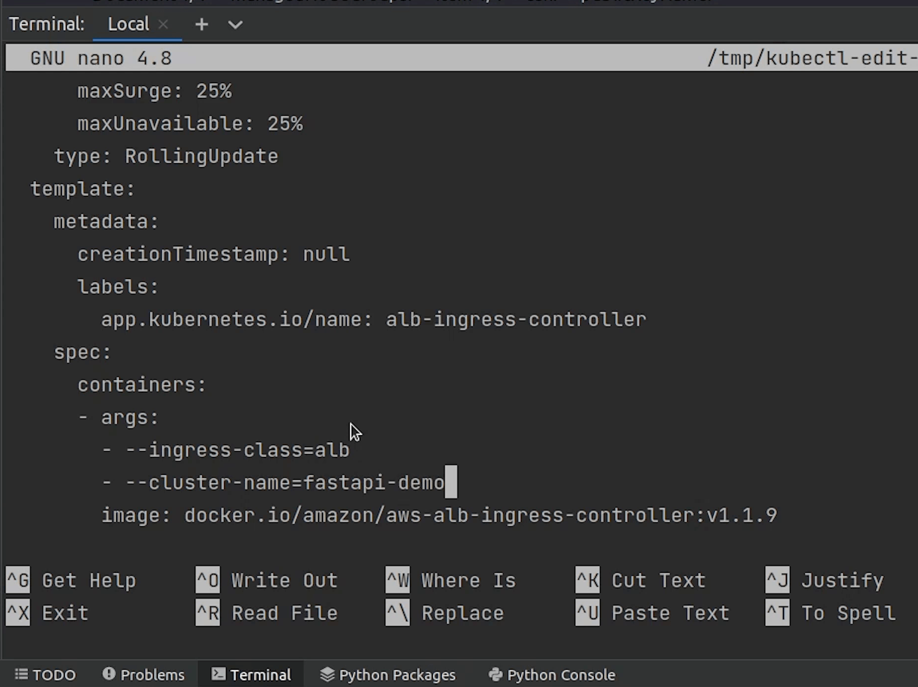Click the TODO list icon
Viewport: 918px width, 687px height.
[x=21, y=674]
